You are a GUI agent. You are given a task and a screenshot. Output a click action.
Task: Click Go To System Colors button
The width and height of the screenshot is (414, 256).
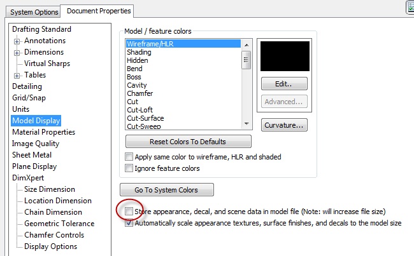167,190
